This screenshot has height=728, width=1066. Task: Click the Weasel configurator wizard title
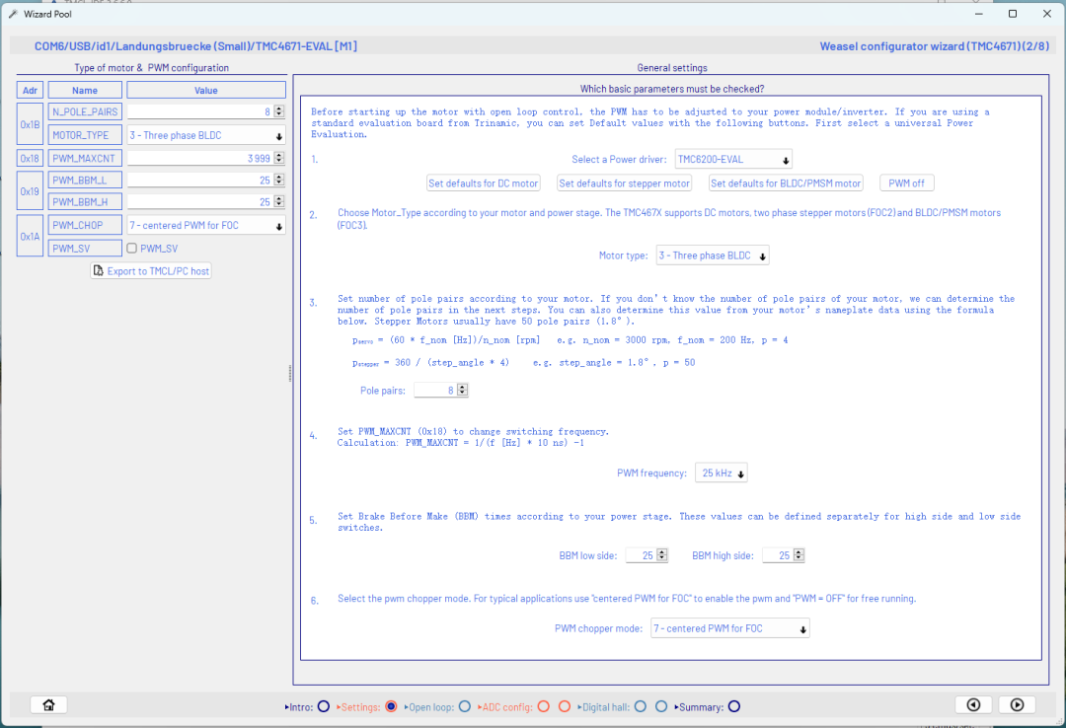(934, 46)
